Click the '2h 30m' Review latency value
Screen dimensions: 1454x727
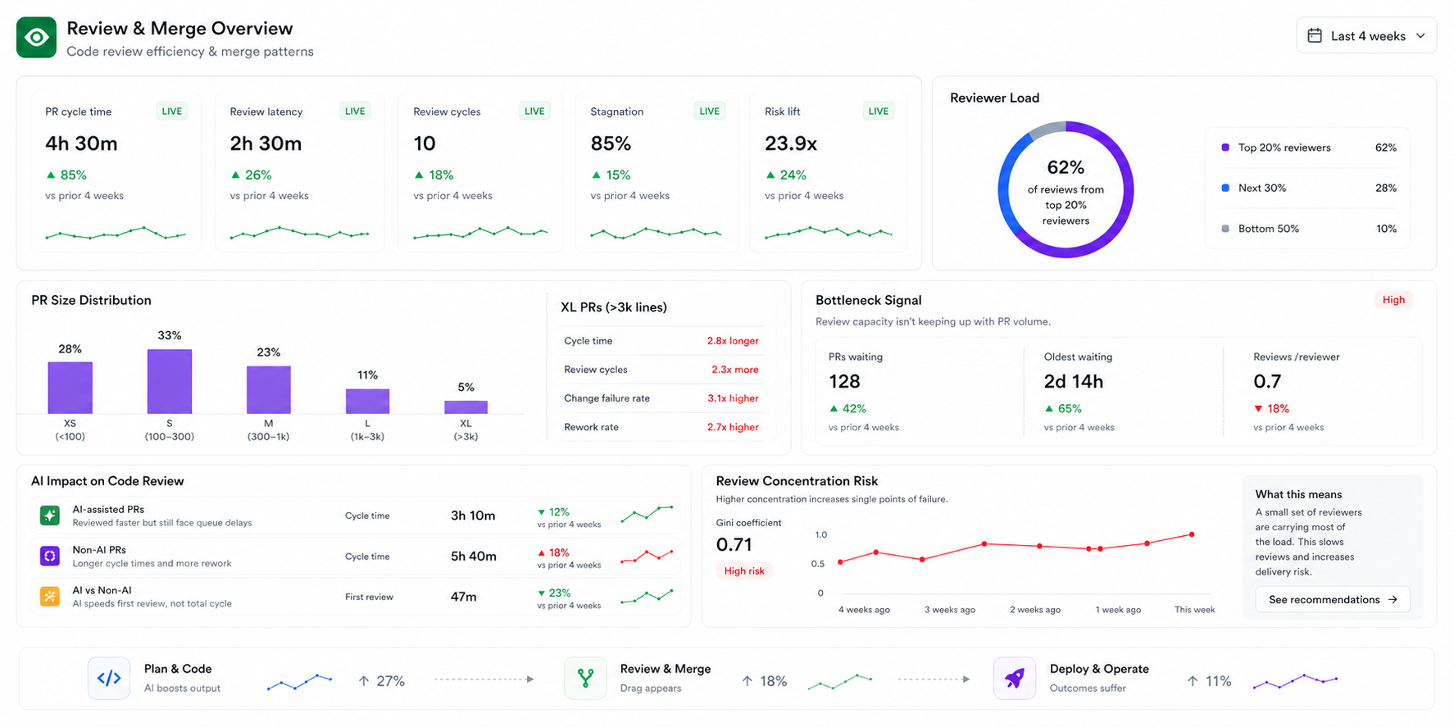266,143
